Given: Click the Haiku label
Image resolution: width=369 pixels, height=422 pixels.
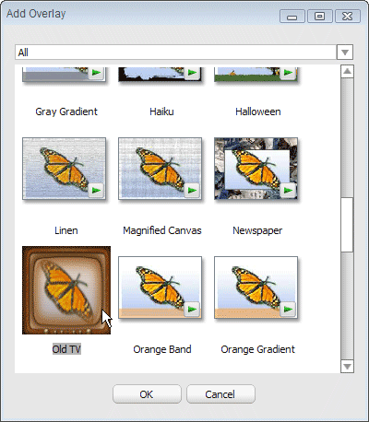Looking at the screenshot, I should (x=161, y=111).
